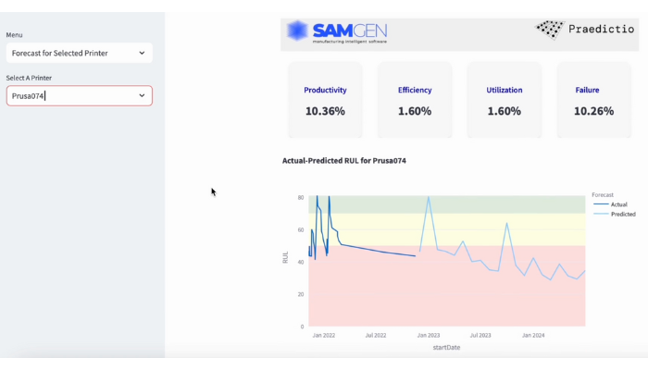Click the Praedictio brand name text
Image resolution: width=648 pixels, height=370 pixels.
(602, 30)
